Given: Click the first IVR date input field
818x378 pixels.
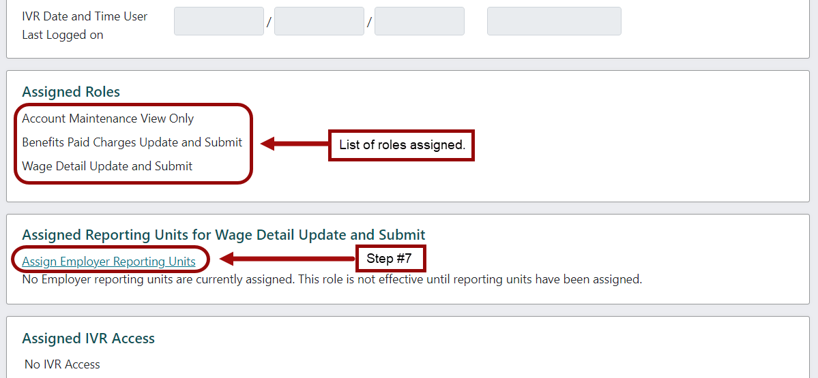Looking at the screenshot, I should tap(218, 21).
